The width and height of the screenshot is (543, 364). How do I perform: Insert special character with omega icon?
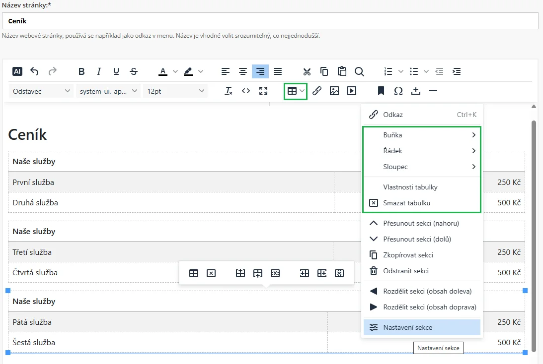pyautogui.click(x=398, y=91)
